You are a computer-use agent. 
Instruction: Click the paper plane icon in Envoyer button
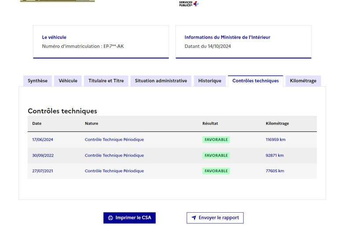(x=194, y=218)
